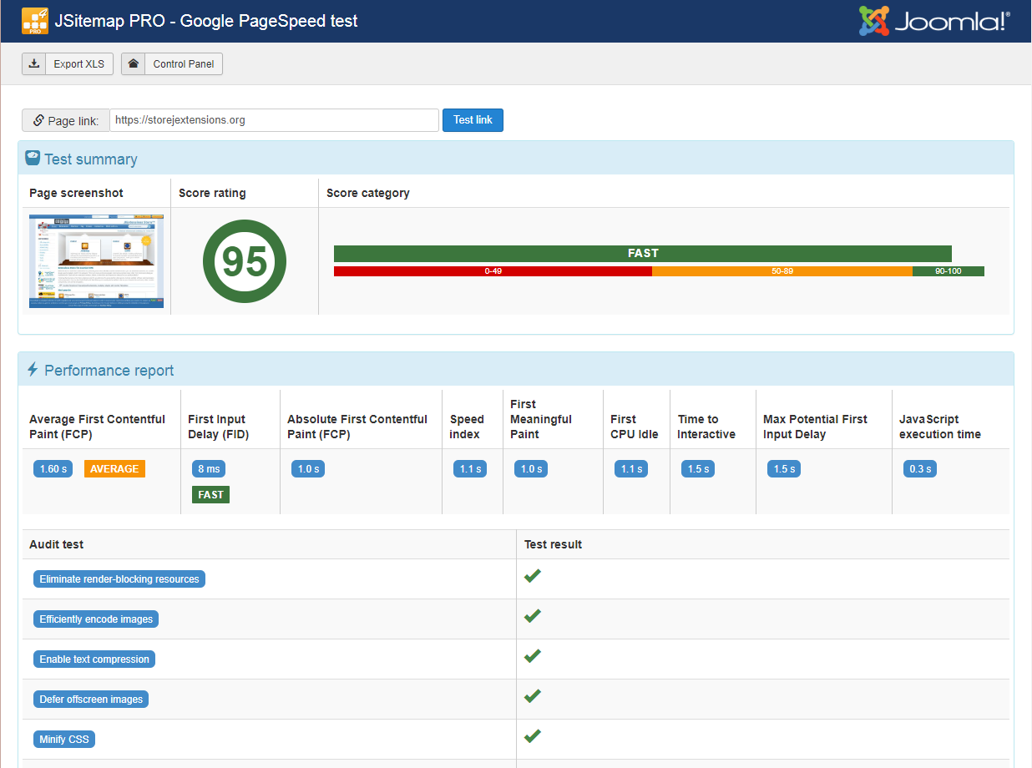Click the green 95 score circle
The width and height of the screenshot is (1032, 768).
point(245,261)
